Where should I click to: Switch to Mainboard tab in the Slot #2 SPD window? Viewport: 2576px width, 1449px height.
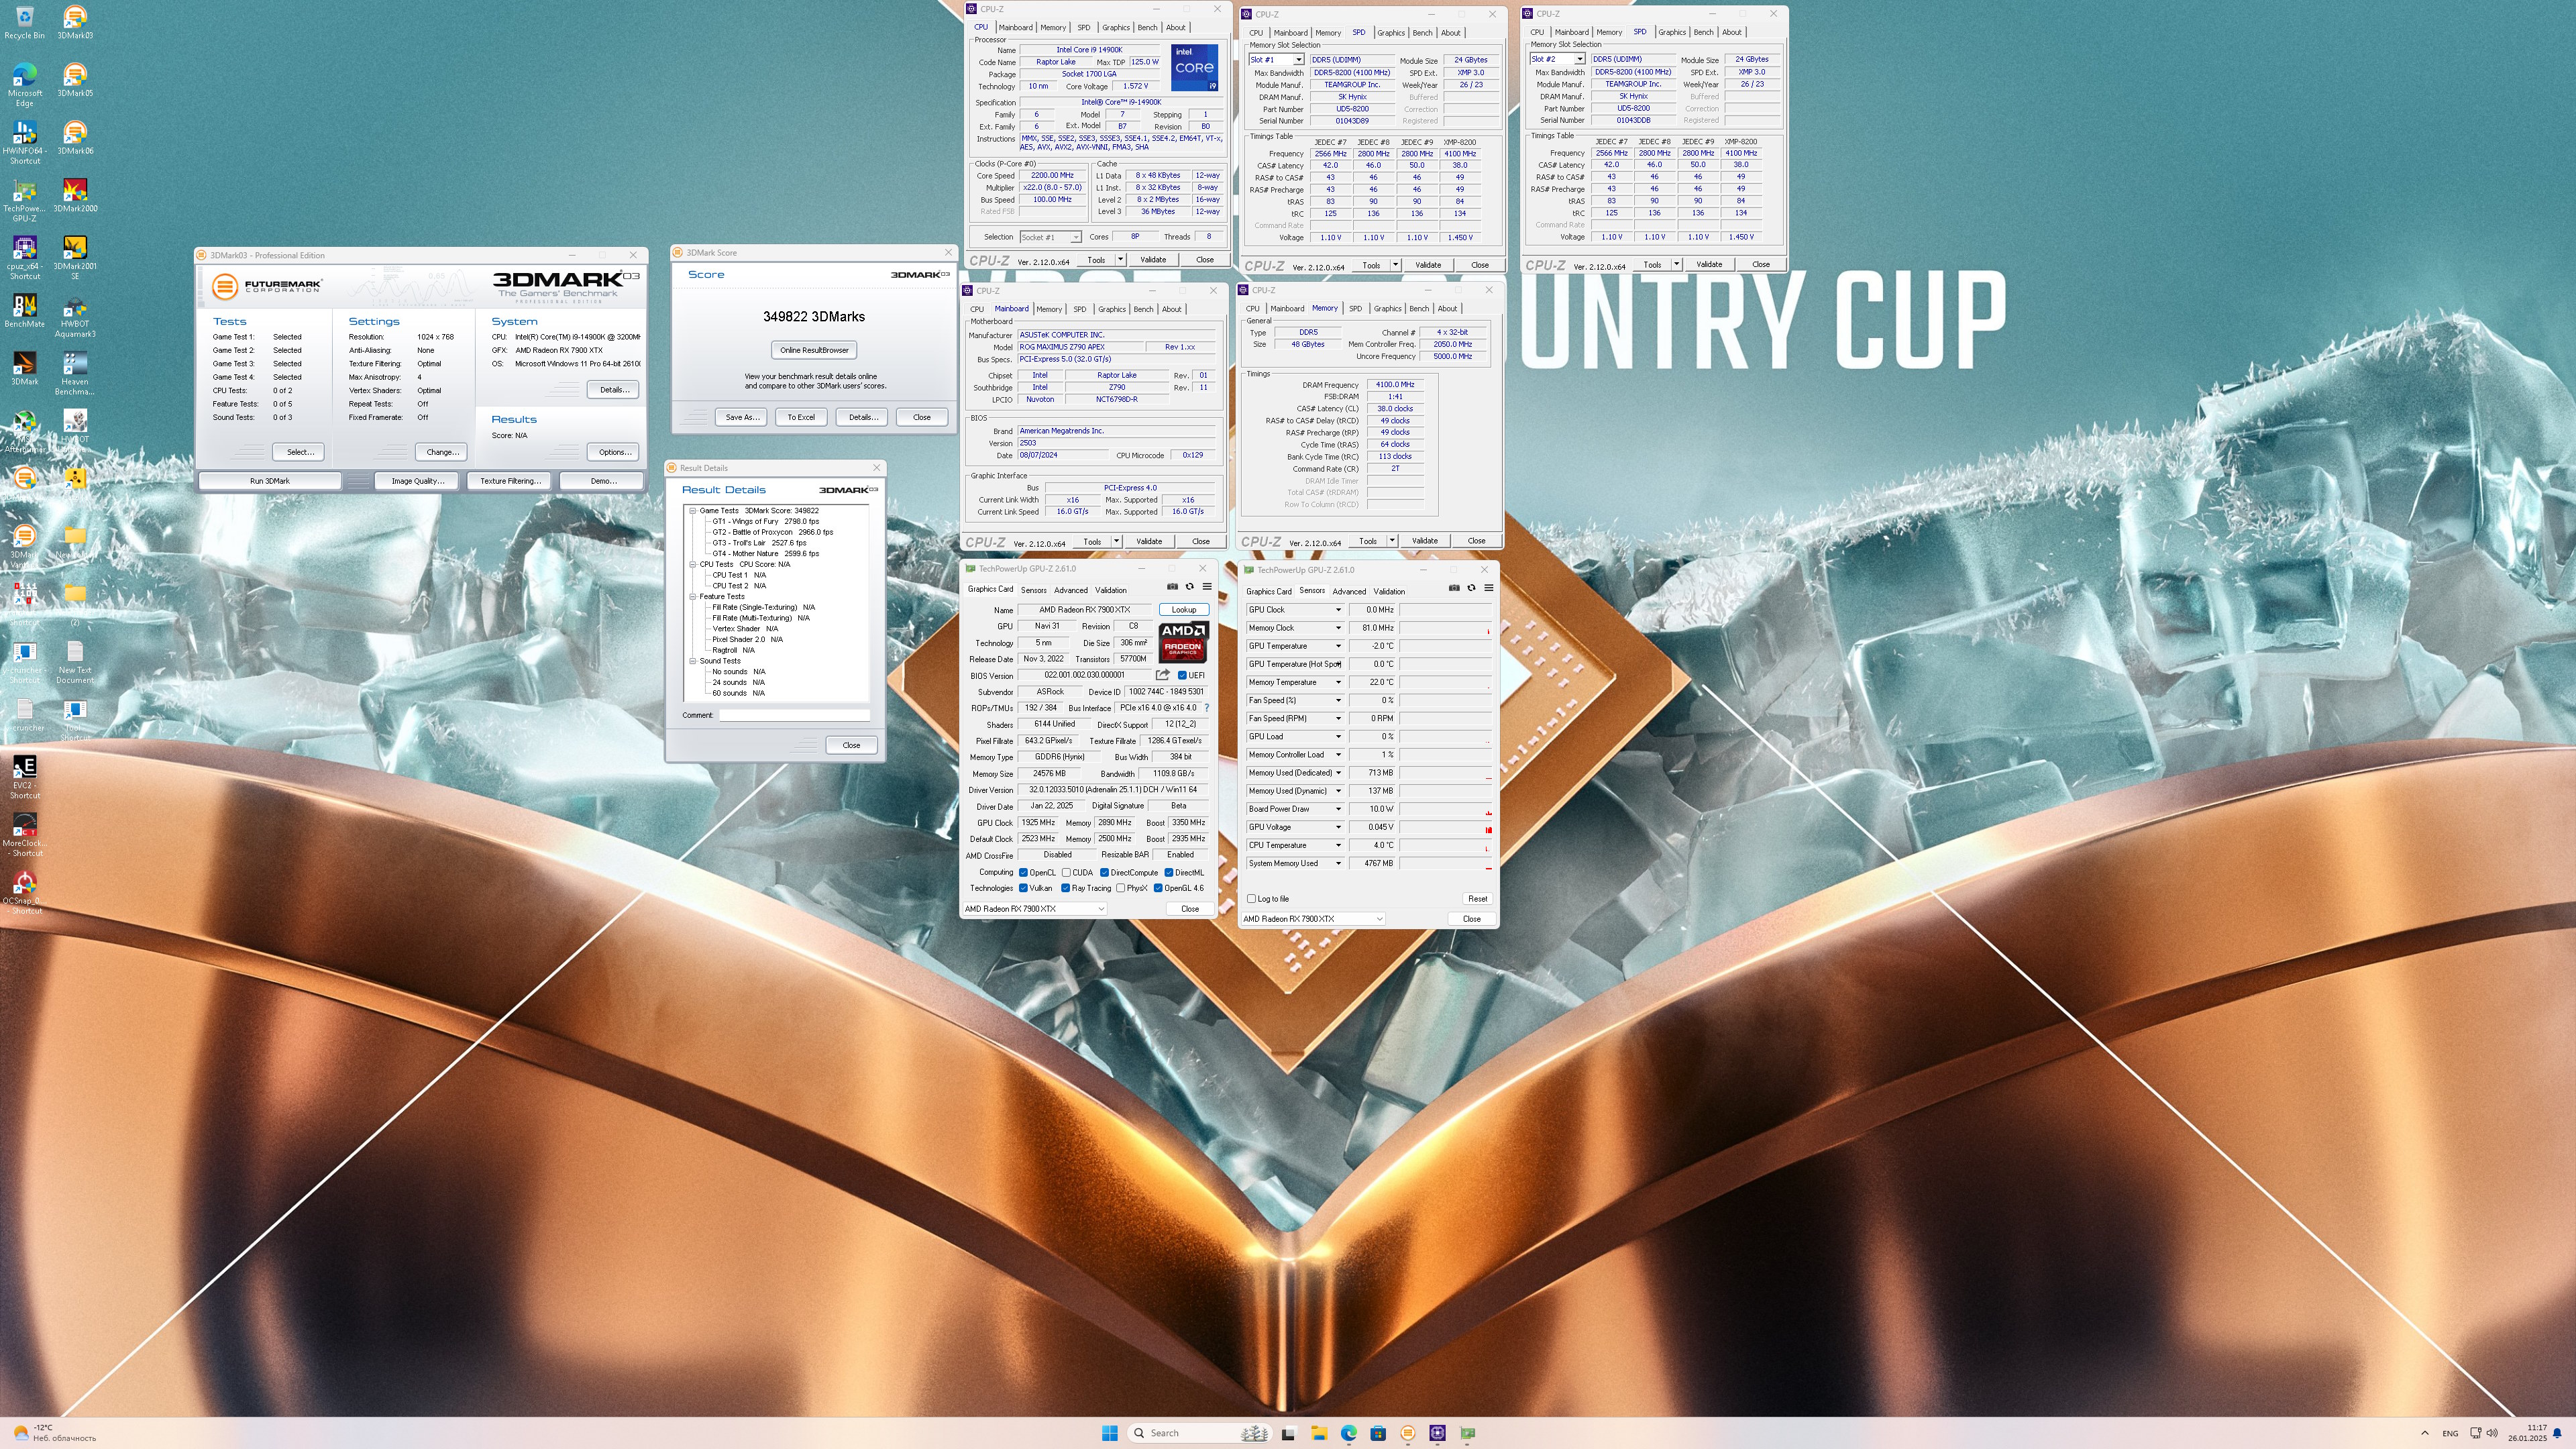click(x=1571, y=32)
